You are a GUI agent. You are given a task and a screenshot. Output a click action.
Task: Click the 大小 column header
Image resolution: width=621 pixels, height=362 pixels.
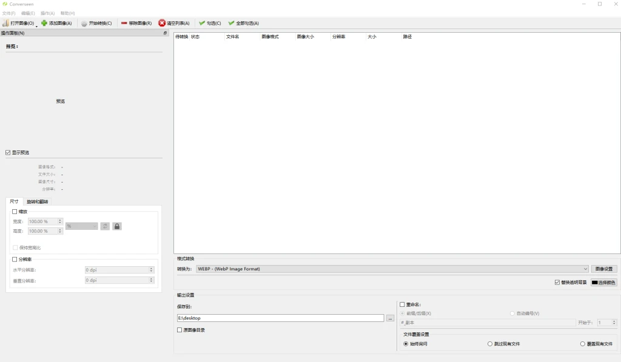383,36
